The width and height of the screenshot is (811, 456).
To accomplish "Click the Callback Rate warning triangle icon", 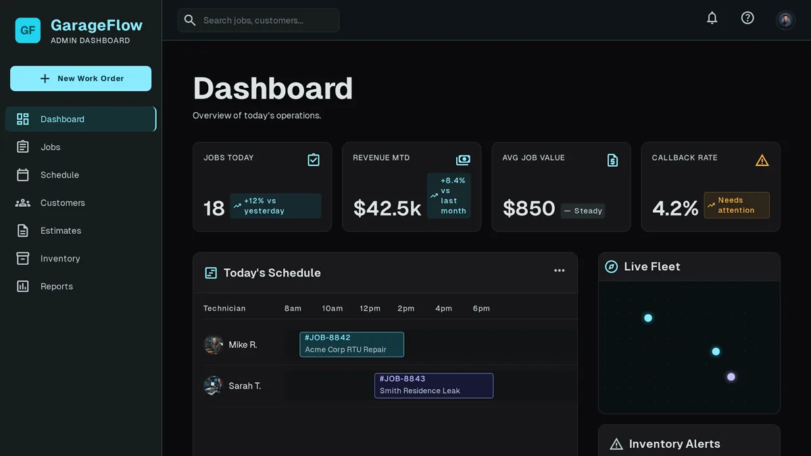I will (x=762, y=160).
